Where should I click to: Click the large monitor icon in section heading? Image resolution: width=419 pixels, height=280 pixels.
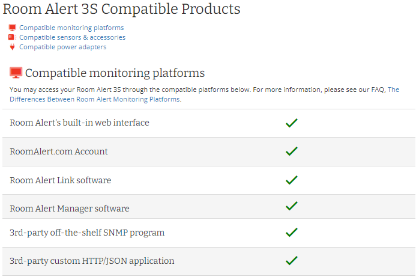[x=16, y=73]
